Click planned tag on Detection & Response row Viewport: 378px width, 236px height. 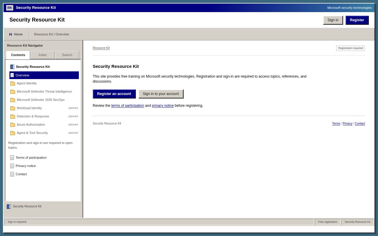73,116
